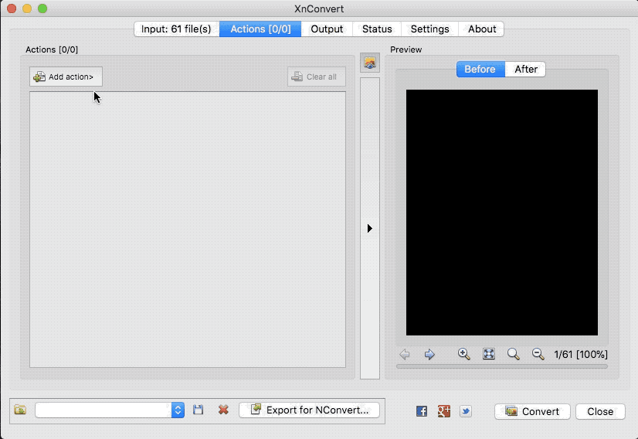The height and width of the screenshot is (439, 638).
Task: Start conversion with the Convert button
Action: tap(532, 412)
